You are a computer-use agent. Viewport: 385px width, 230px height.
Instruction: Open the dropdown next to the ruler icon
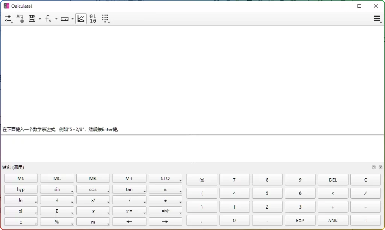pos(72,18)
